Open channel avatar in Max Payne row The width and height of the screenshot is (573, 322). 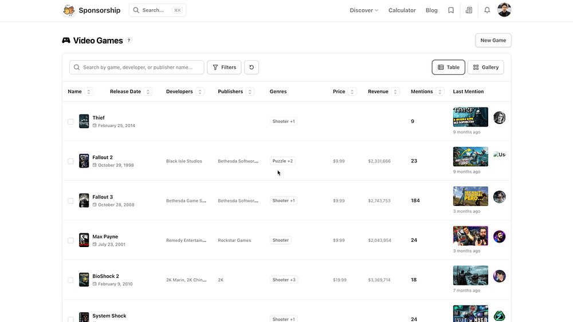499,236
